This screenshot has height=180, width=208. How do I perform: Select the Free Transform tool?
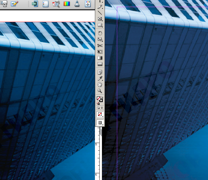pyautogui.click(x=100, y=52)
